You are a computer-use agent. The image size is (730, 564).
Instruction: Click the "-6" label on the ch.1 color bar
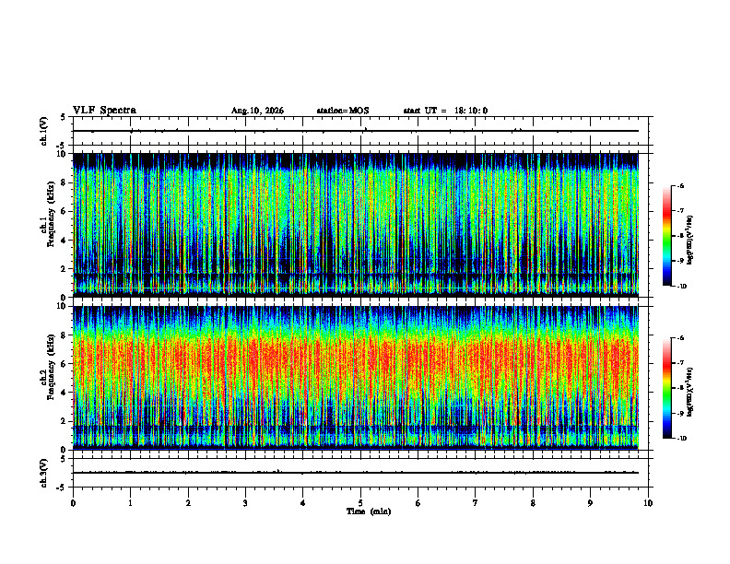tap(680, 185)
